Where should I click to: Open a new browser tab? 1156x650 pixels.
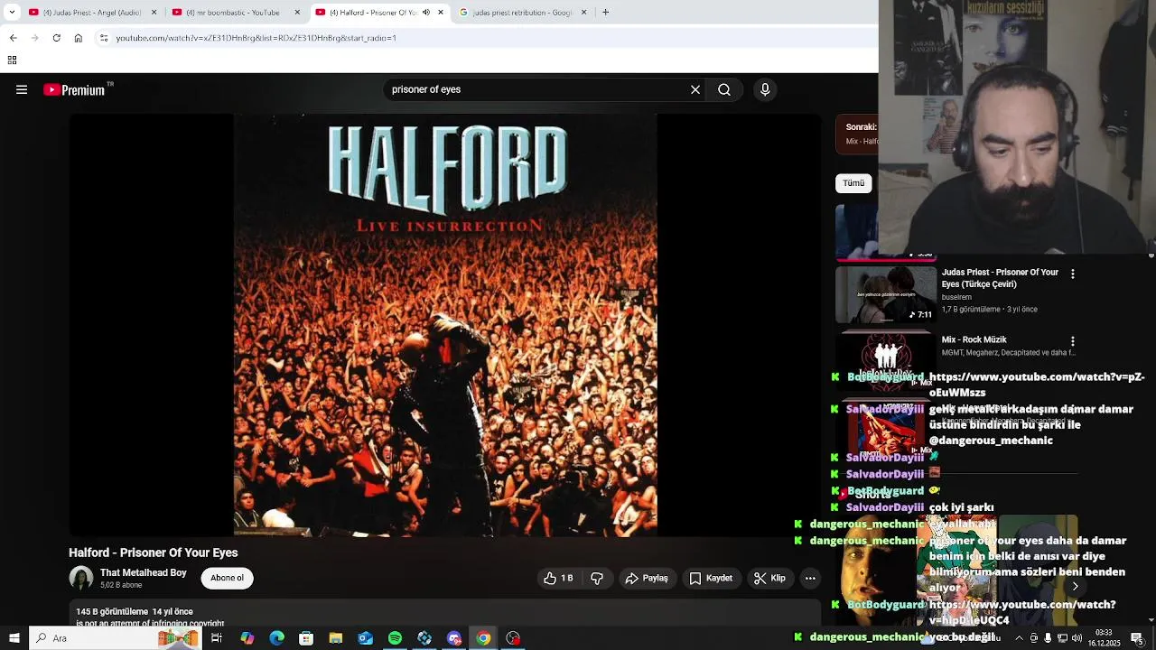point(605,12)
